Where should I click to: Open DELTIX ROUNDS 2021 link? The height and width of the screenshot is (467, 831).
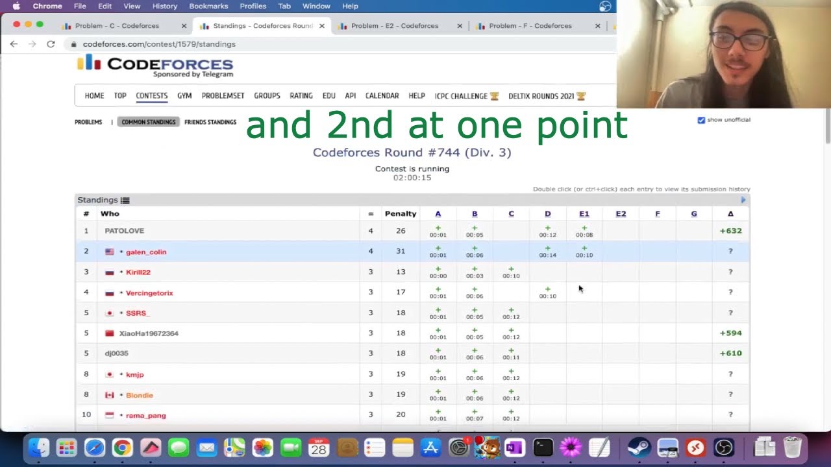pos(547,96)
